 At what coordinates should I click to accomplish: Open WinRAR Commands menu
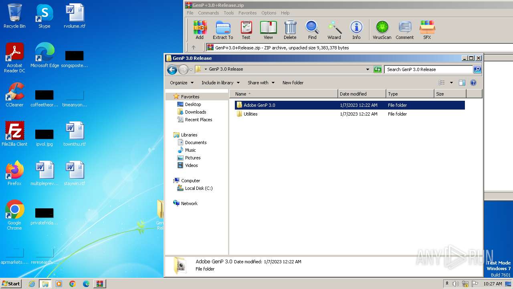coord(208,13)
